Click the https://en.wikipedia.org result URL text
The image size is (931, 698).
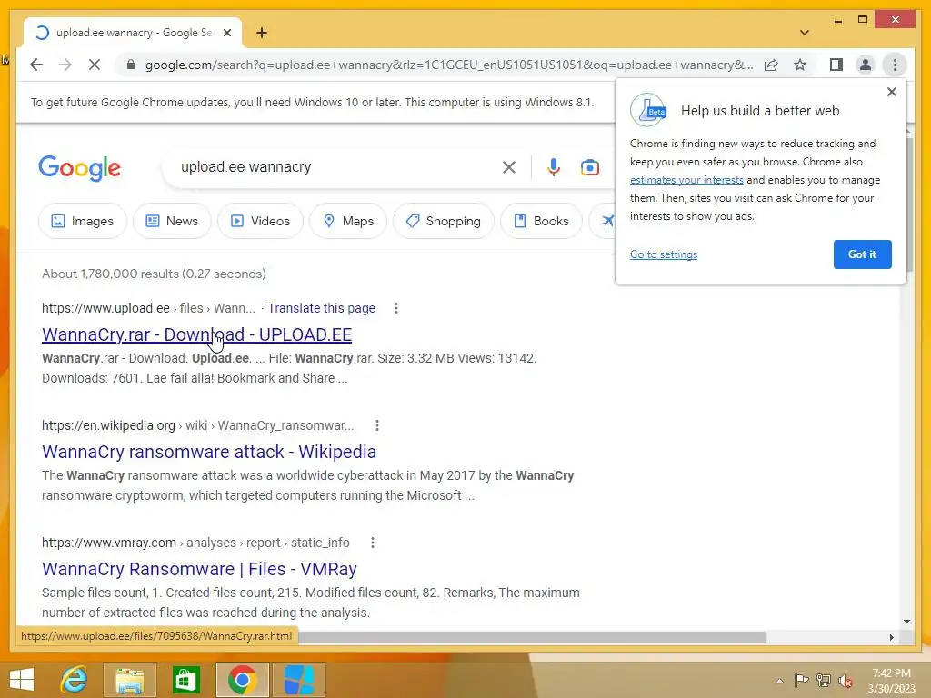pyautogui.click(x=109, y=425)
